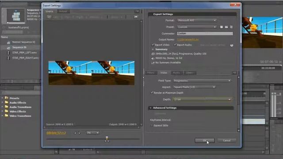The height and width of the screenshot is (159, 283).
Task: Select the Video settings tab
Action: tap(164, 72)
